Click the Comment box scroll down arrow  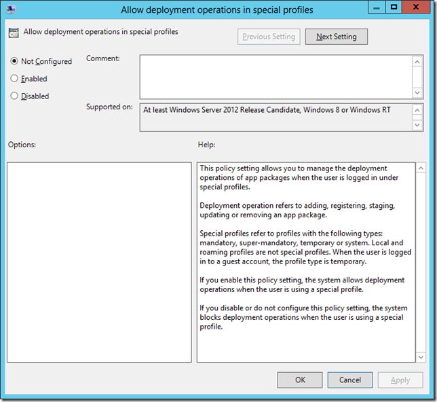click(x=417, y=92)
